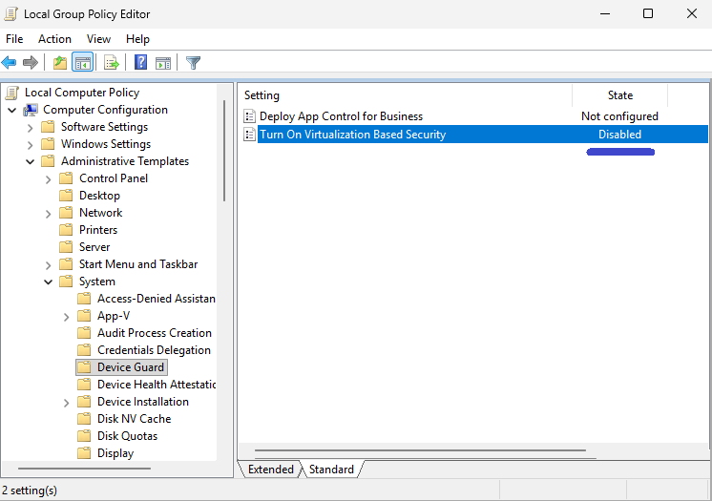Open the View menu

(98, 39)
